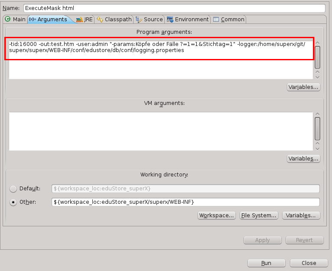This screenshot has height=271, width=332.
Task: Switch to the Source tab
Action: (x=149, y=19)
